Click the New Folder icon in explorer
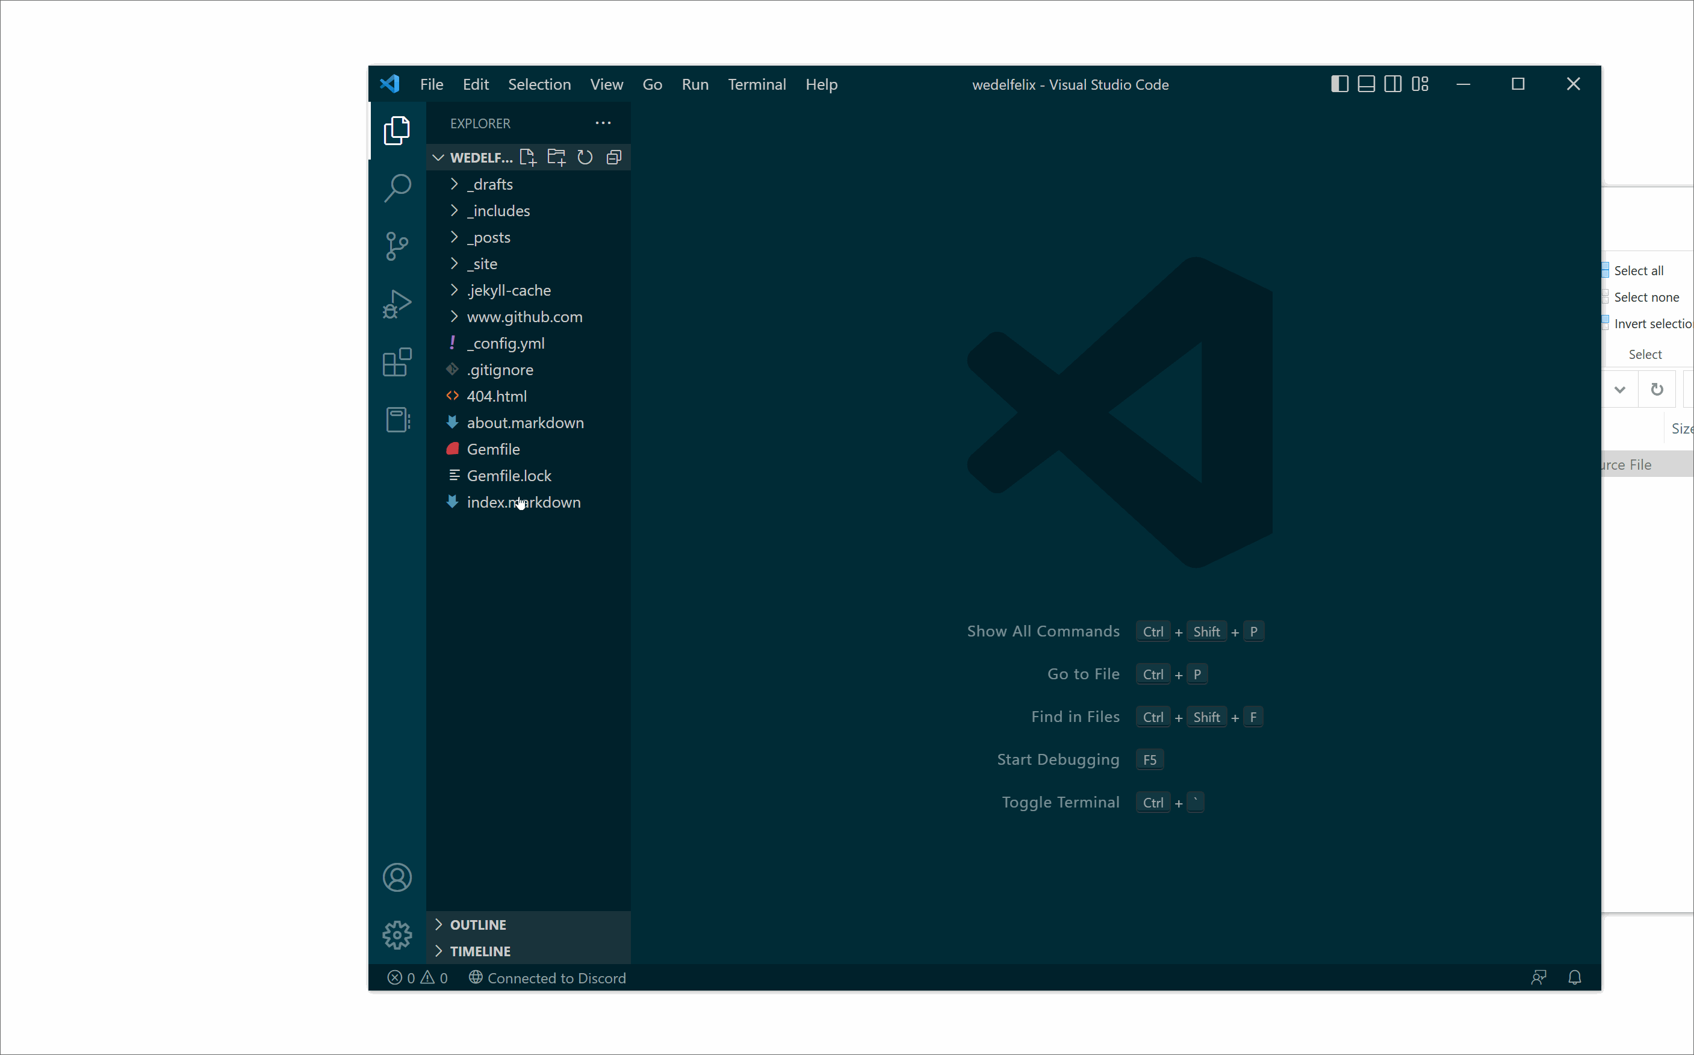 coord(556,158)
